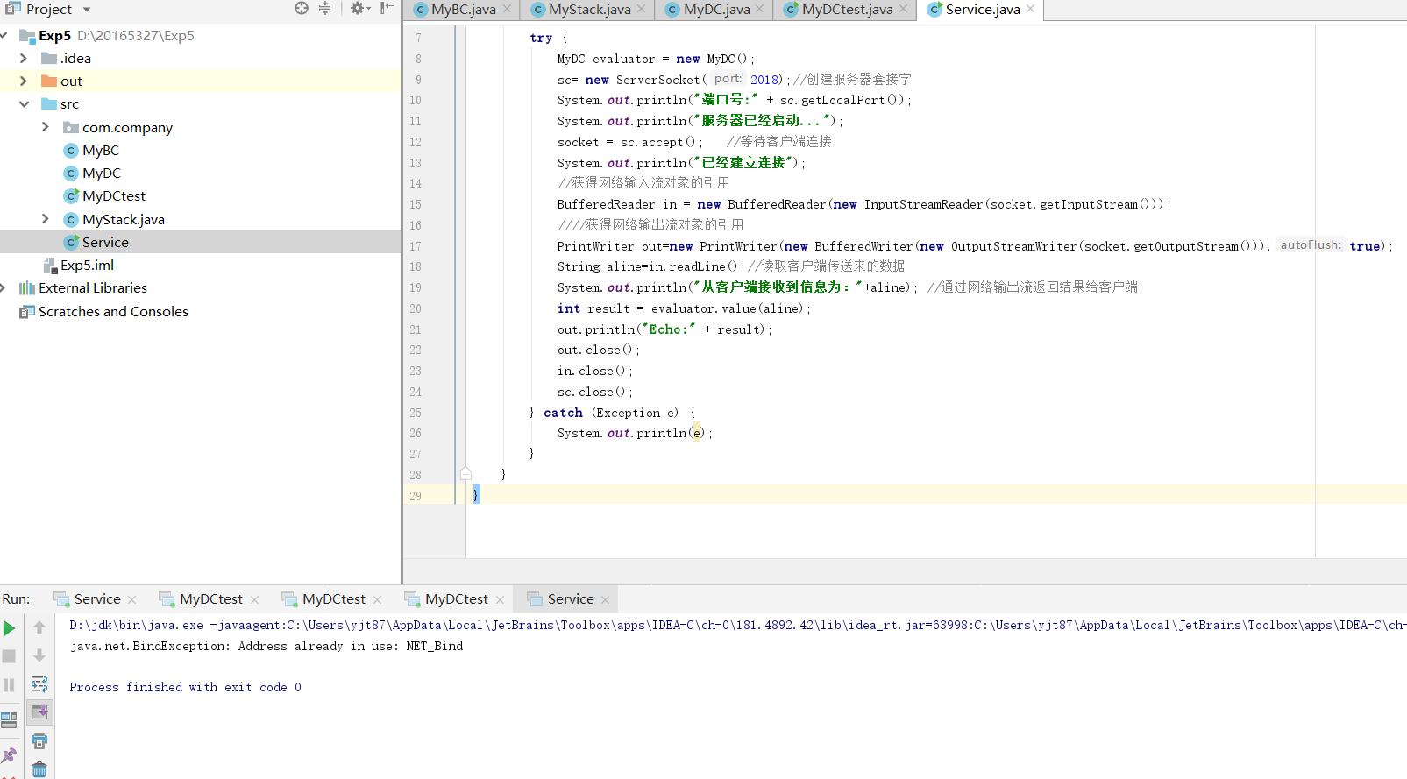The height and width of the screenshot is (779, 1407).
Task: Open the Project view dropdown
Action: coord(87,10)
